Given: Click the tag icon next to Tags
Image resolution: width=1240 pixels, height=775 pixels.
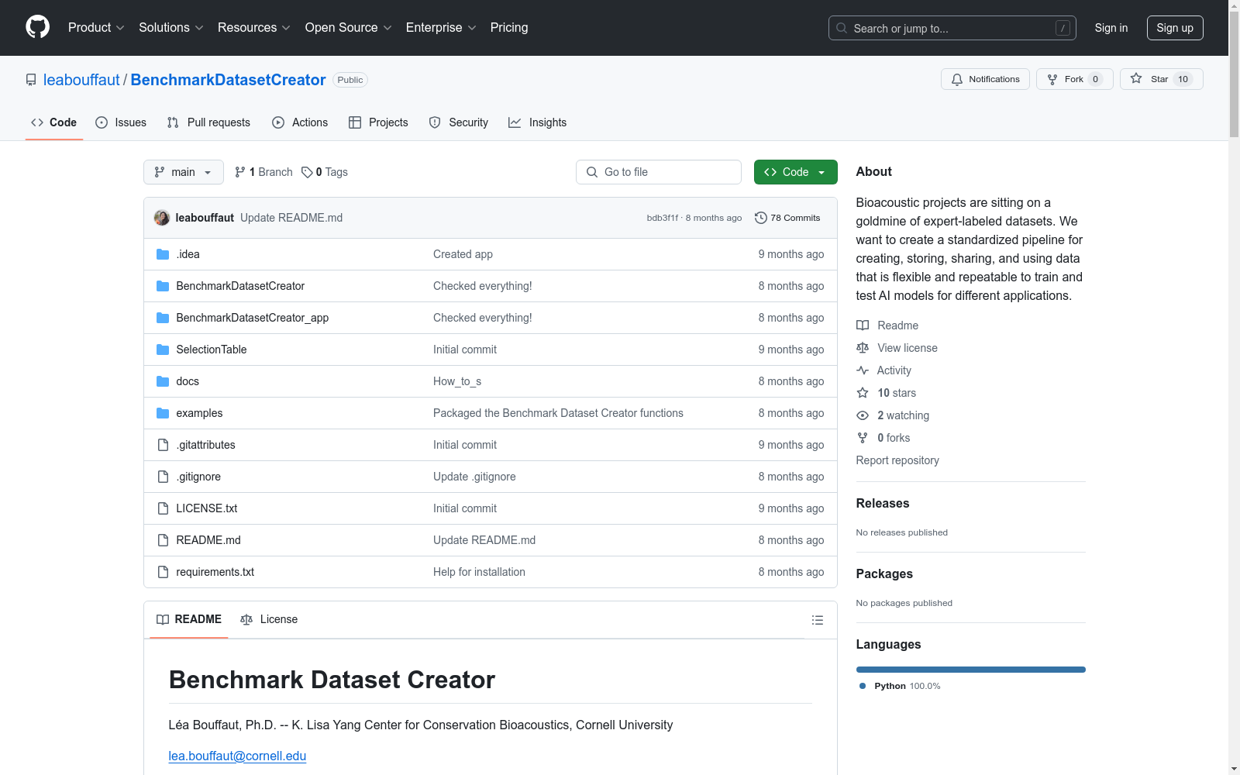Looking at the screenshot, I should tap(307, 172).
